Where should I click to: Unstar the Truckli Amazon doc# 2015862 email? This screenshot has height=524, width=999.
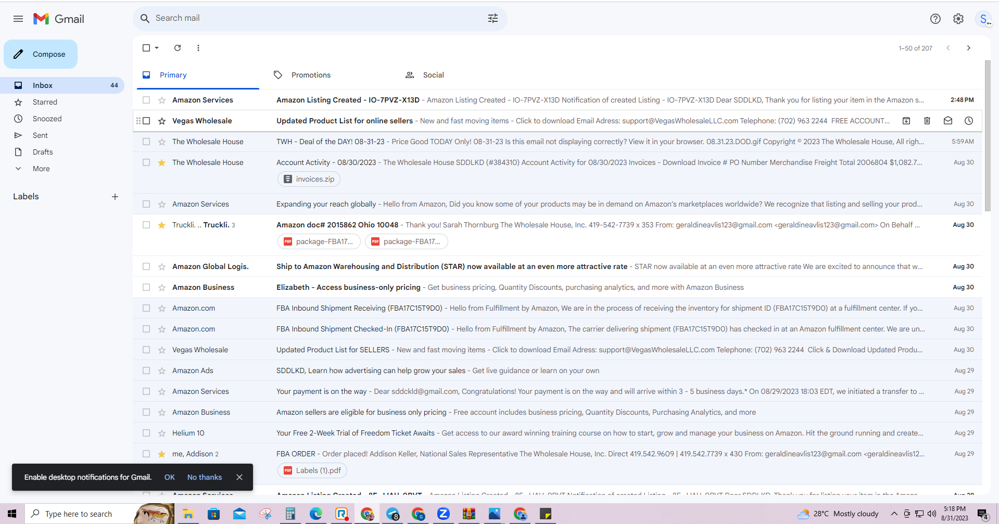coord(162,225)
